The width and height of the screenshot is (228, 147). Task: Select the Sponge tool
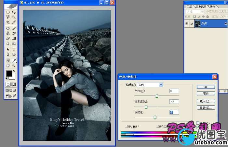click(x=14, y=43)
